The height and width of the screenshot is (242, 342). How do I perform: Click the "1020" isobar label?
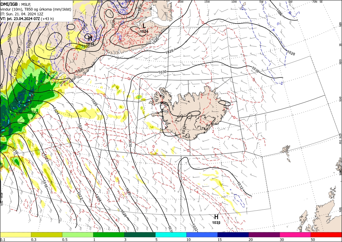coord(45,158)
